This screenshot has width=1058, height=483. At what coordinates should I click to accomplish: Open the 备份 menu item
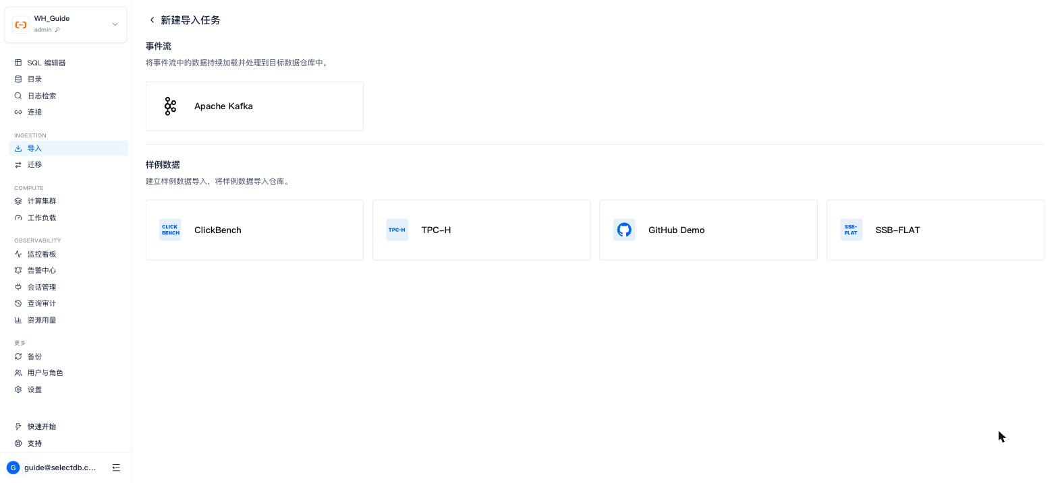[68, 356]
